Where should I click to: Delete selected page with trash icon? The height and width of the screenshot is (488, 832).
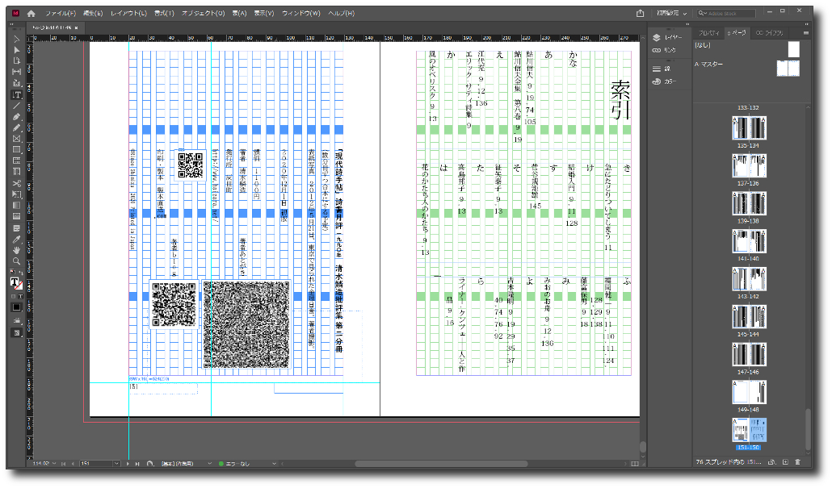pos(797,462)
